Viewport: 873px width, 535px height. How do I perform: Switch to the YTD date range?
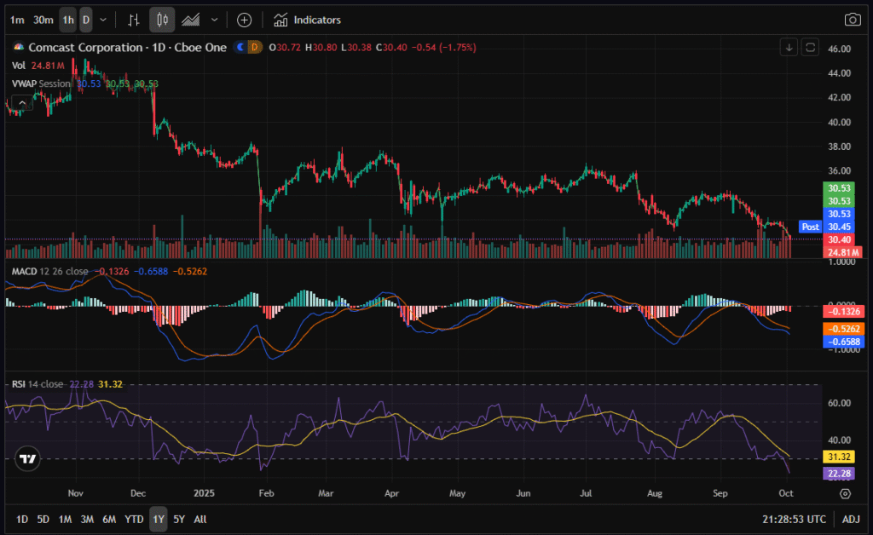coord(134,519)
